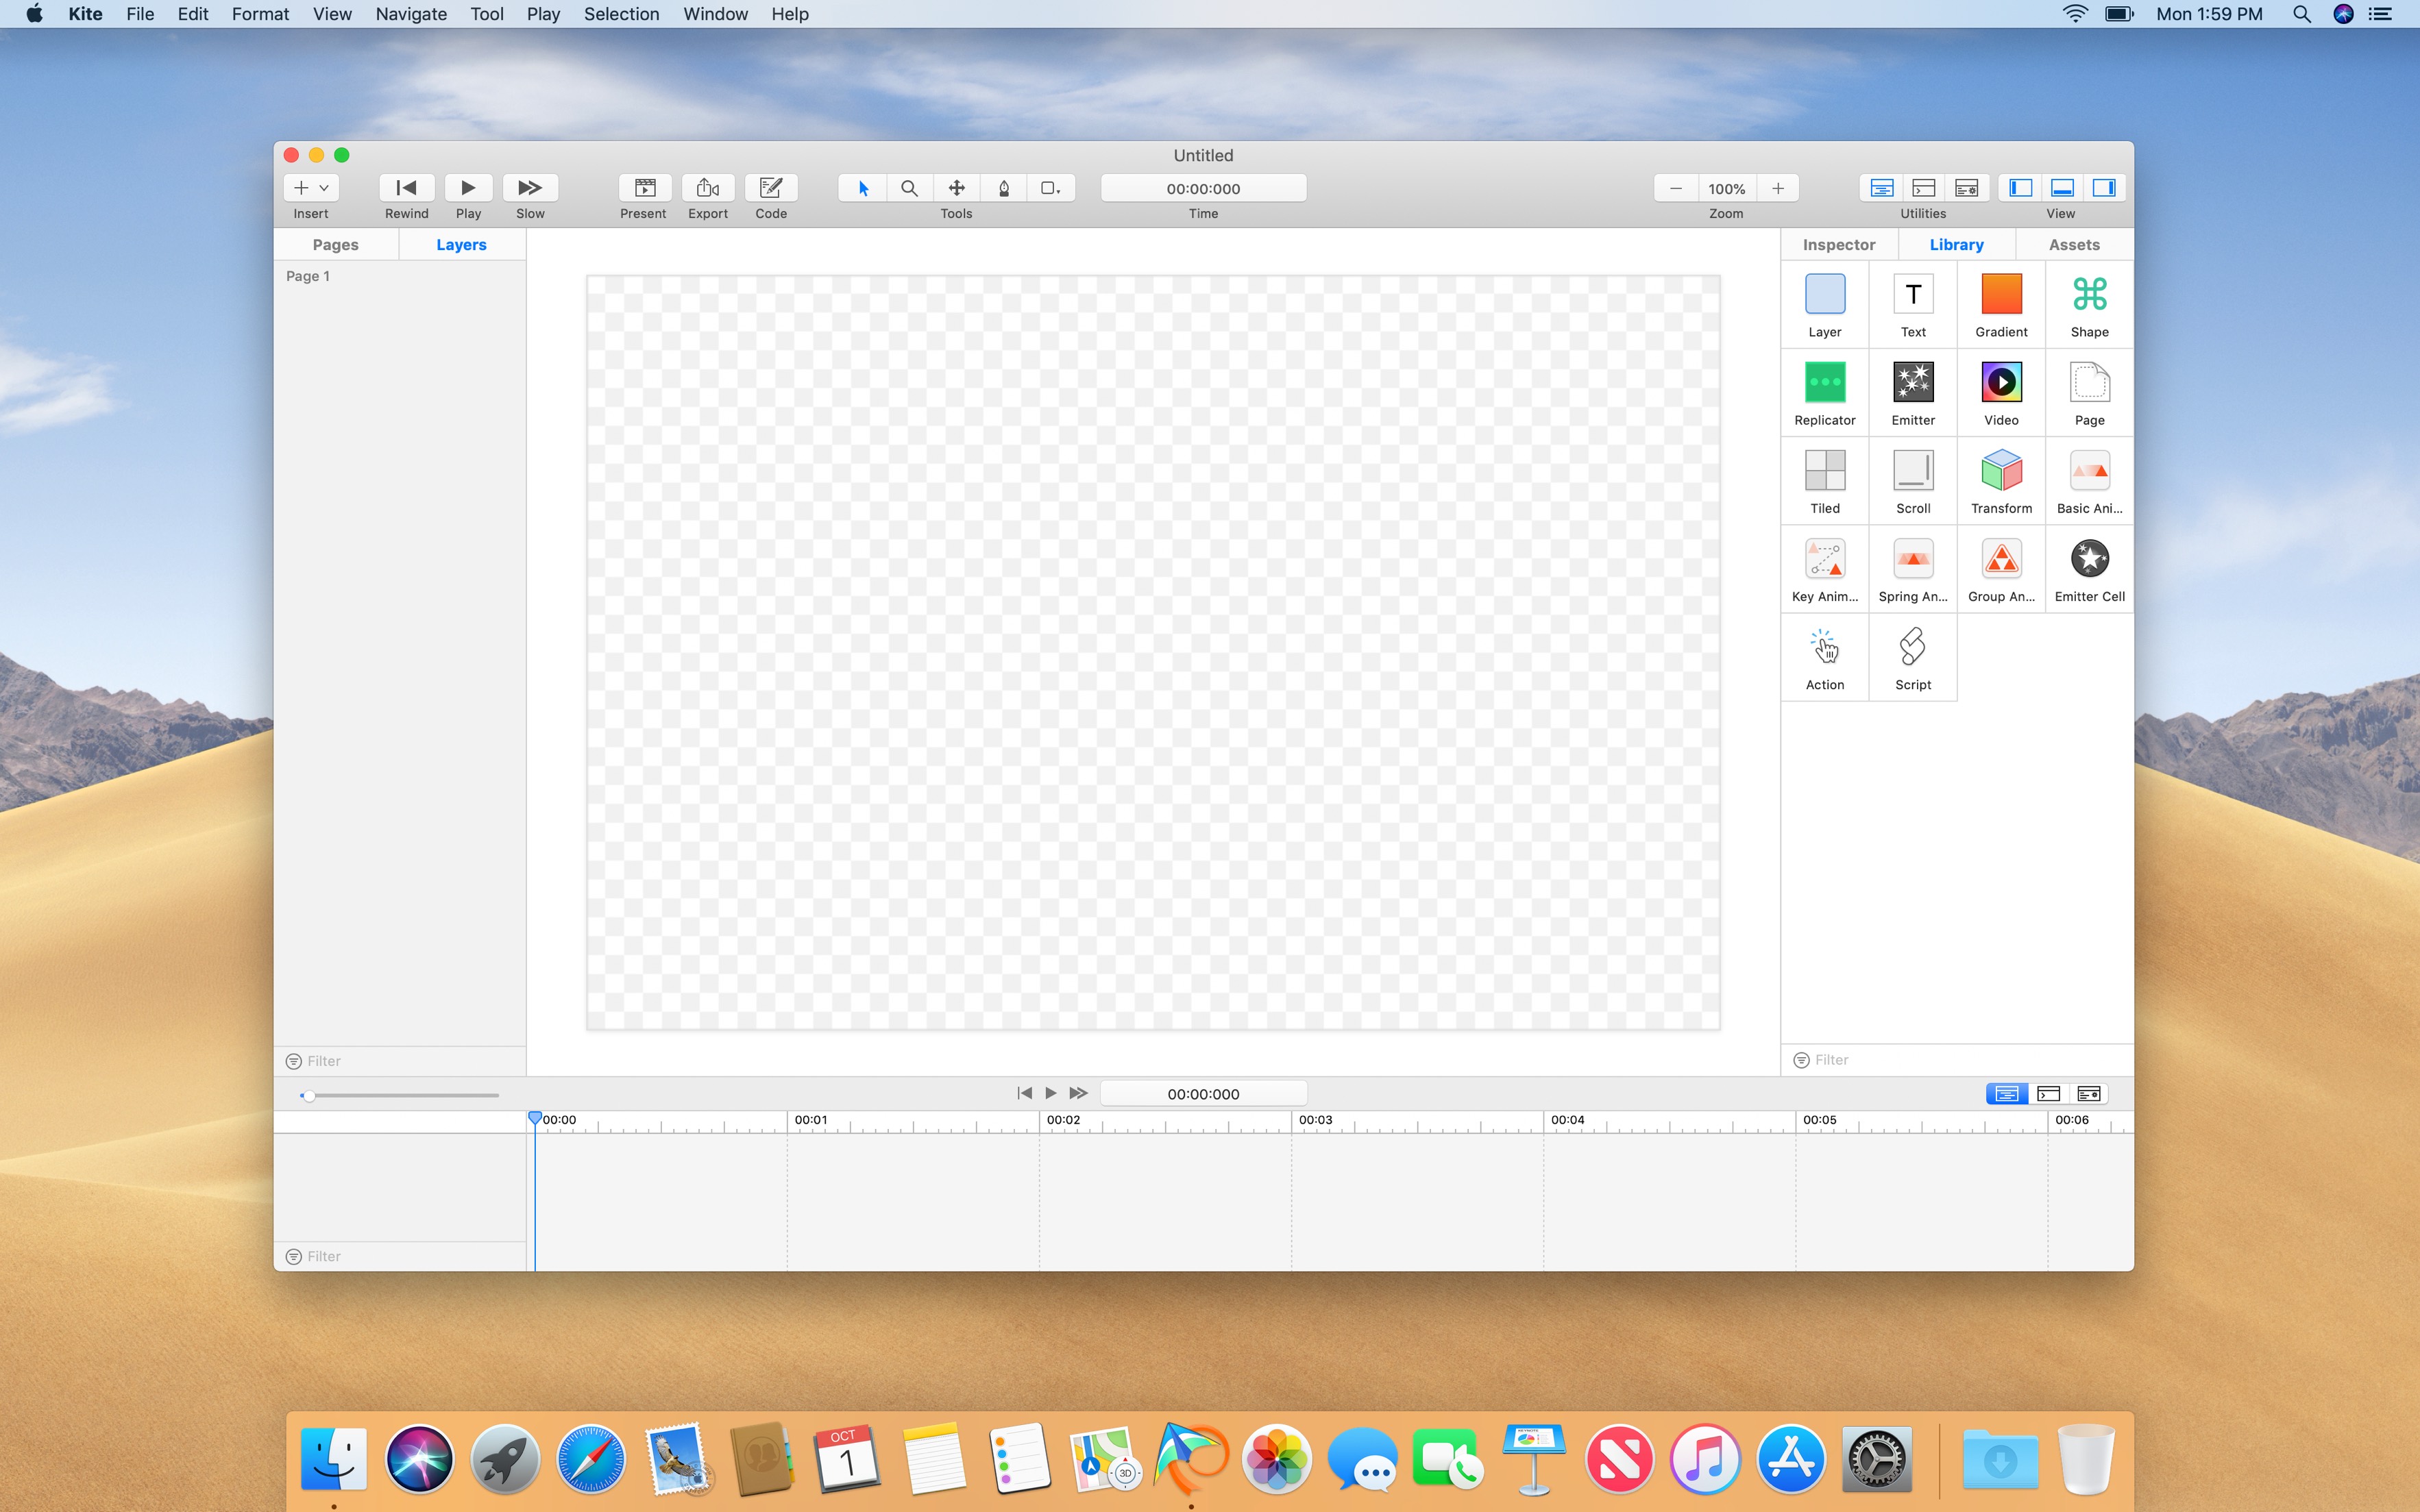Toggle the console Utilities button in toolbar
This screenshot has width=2420, height=1512.
pos(1923,188)
